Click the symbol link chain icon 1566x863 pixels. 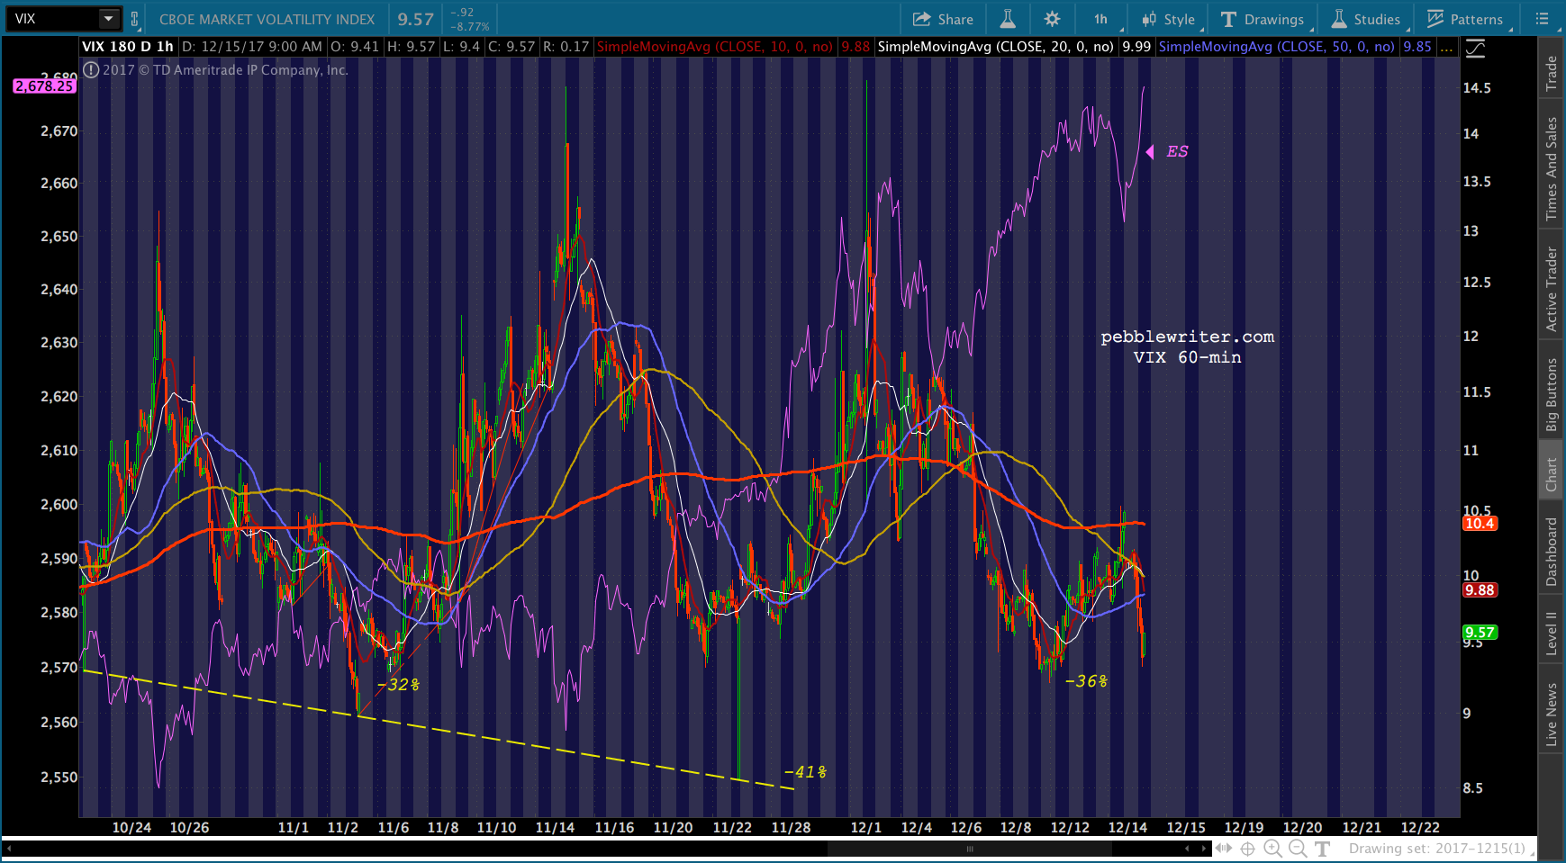135,19
